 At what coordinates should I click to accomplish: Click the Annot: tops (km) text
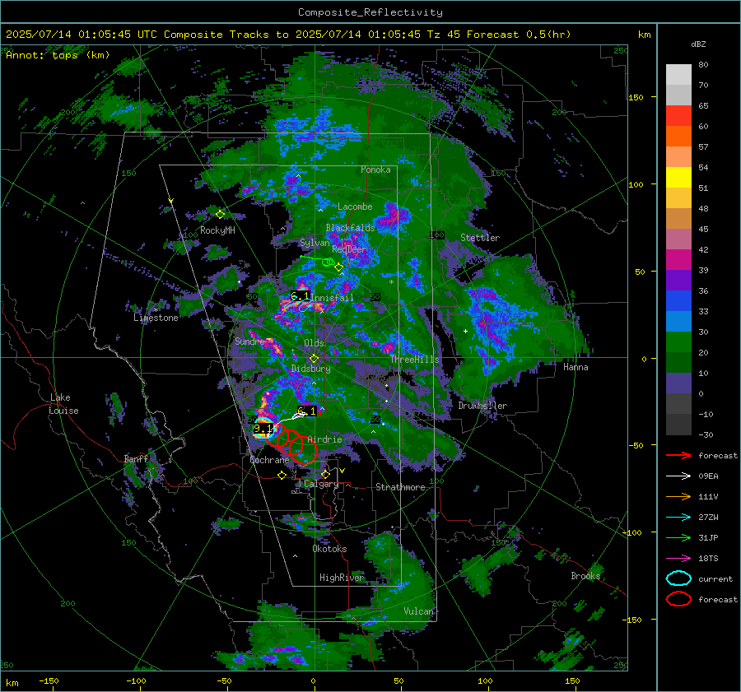tap(58, 55)
